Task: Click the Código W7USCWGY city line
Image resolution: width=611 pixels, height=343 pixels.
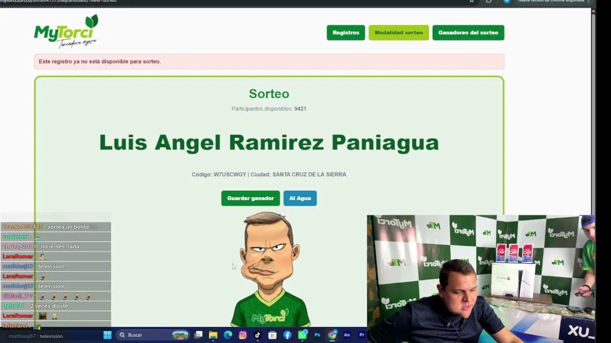Action: pyautogui.click(x=269, y=174)
